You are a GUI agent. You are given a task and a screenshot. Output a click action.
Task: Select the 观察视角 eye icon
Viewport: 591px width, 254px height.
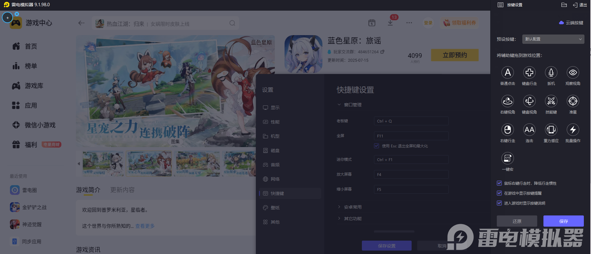pyautogui.click(x=573, y=72)
